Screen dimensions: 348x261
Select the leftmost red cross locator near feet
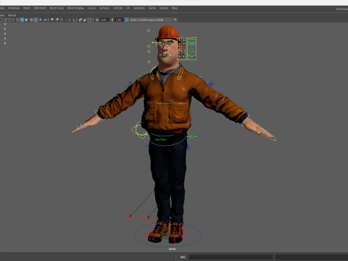130,217
